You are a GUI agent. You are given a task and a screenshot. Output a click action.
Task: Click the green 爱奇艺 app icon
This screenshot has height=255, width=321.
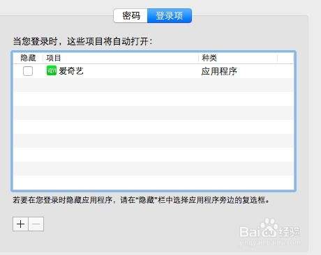[x=52, y=70]
